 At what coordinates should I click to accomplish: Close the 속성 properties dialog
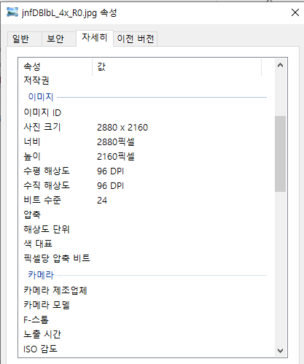295,12
